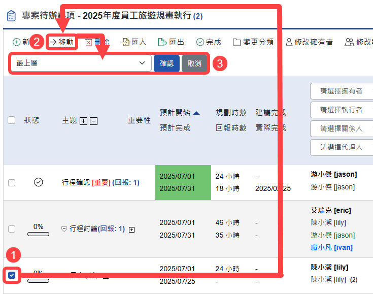Click owner 游小傑 [jason] in first row

(x=334, y=175)
